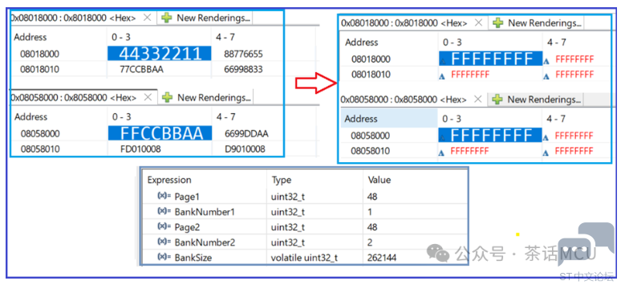Click address 08018010 in the left panel
The height and width of the screenshot is (289, 621).
click(39, 70)
